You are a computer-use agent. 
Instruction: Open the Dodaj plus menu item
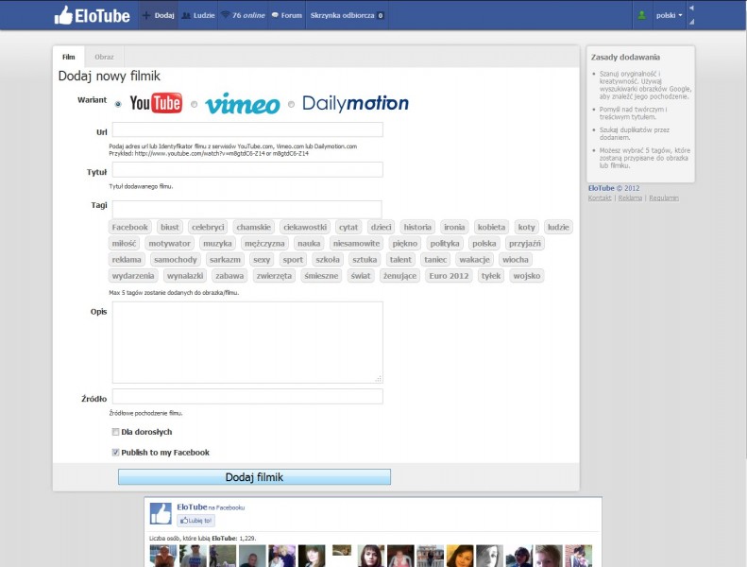coord(158,16)
